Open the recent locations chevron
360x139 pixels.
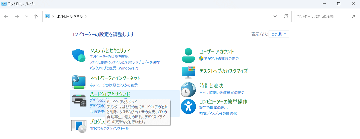tap(27, 16)
